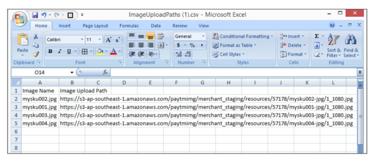Customize the Quick Access Toolbar dropdown

point(82,15)
